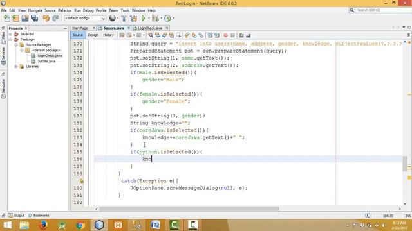
Task: Collapse the Source Packages node
Action: click(x=16, y=45)
